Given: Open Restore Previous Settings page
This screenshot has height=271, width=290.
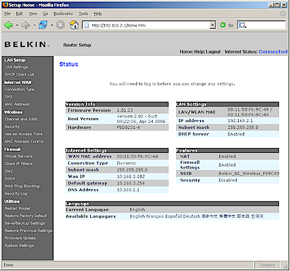Looking at the screenshot, I should pos(28,231).
